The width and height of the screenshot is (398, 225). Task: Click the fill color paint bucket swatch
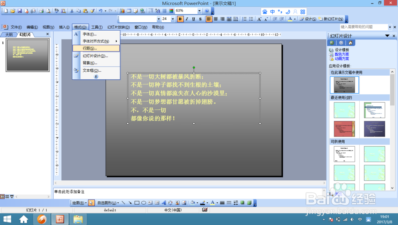click(x=193, y=203)
